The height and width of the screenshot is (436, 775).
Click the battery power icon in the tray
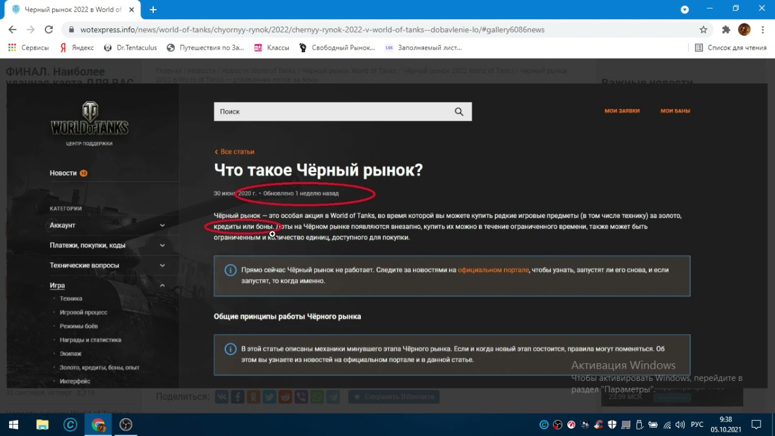click(x=653, y=424)
